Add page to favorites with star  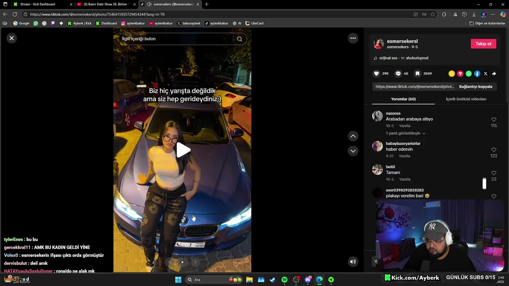tap(433, 14)
